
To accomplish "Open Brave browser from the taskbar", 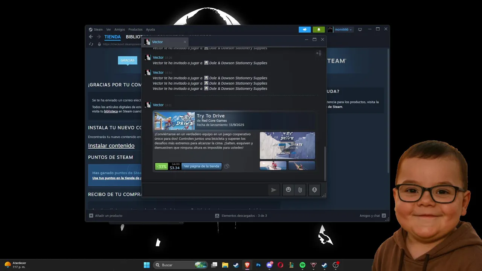I will 247,265.
